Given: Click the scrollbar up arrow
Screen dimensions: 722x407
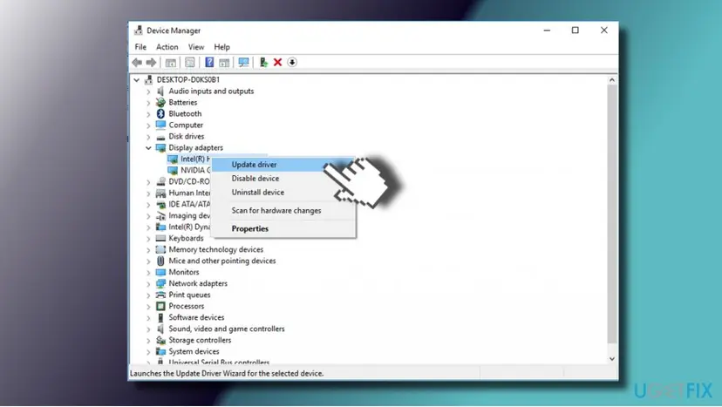Looking at the screenshot, I should coord(612,80).
